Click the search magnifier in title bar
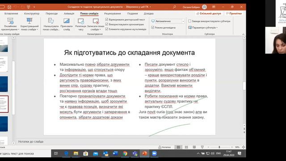The height and width of the screenshot is (161, 286). pos(174,7)
